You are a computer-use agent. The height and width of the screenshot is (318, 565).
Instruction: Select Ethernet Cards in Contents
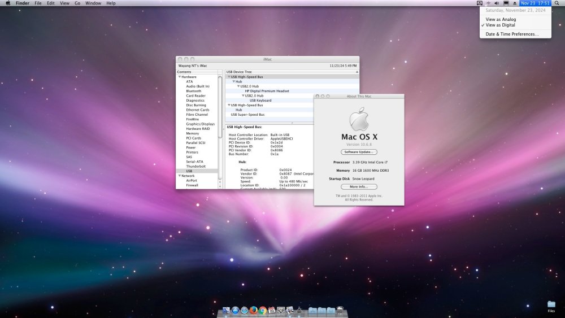(197, 110)
